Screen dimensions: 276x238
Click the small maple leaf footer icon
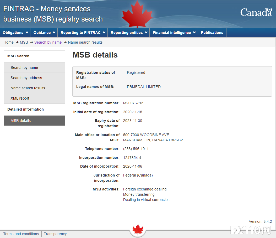click(x=138, y=230)
